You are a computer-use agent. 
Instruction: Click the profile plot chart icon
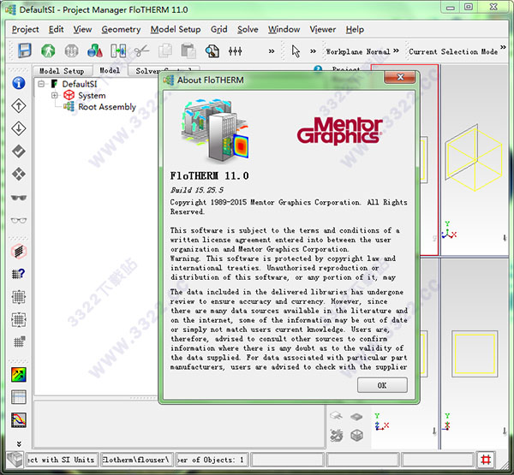(19, 420)
